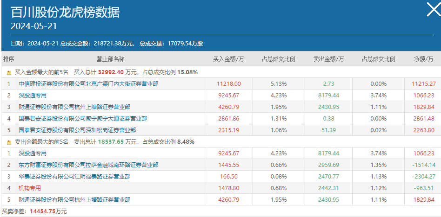Select the buy amount 1478.80
Image resolution: width=441 pixels, height=217 pixels.
click(229, 188)
